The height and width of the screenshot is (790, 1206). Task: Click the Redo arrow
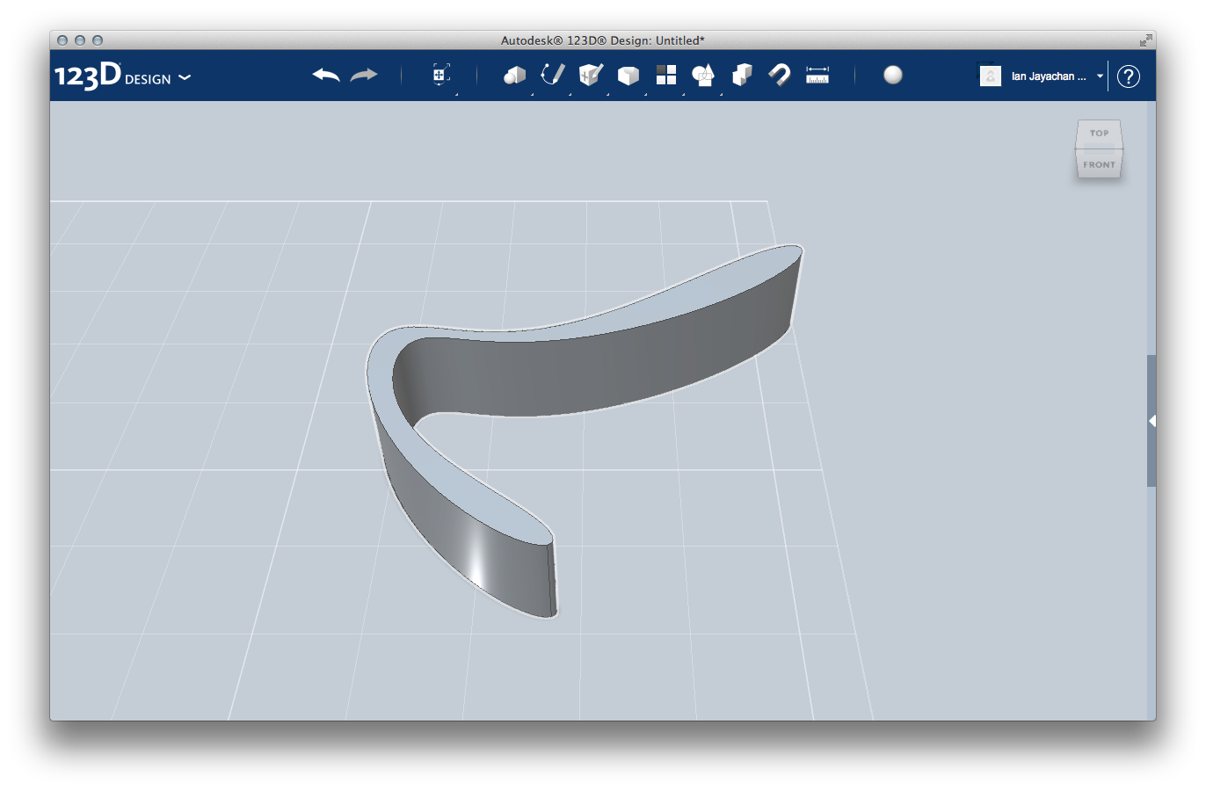[363, 76]
